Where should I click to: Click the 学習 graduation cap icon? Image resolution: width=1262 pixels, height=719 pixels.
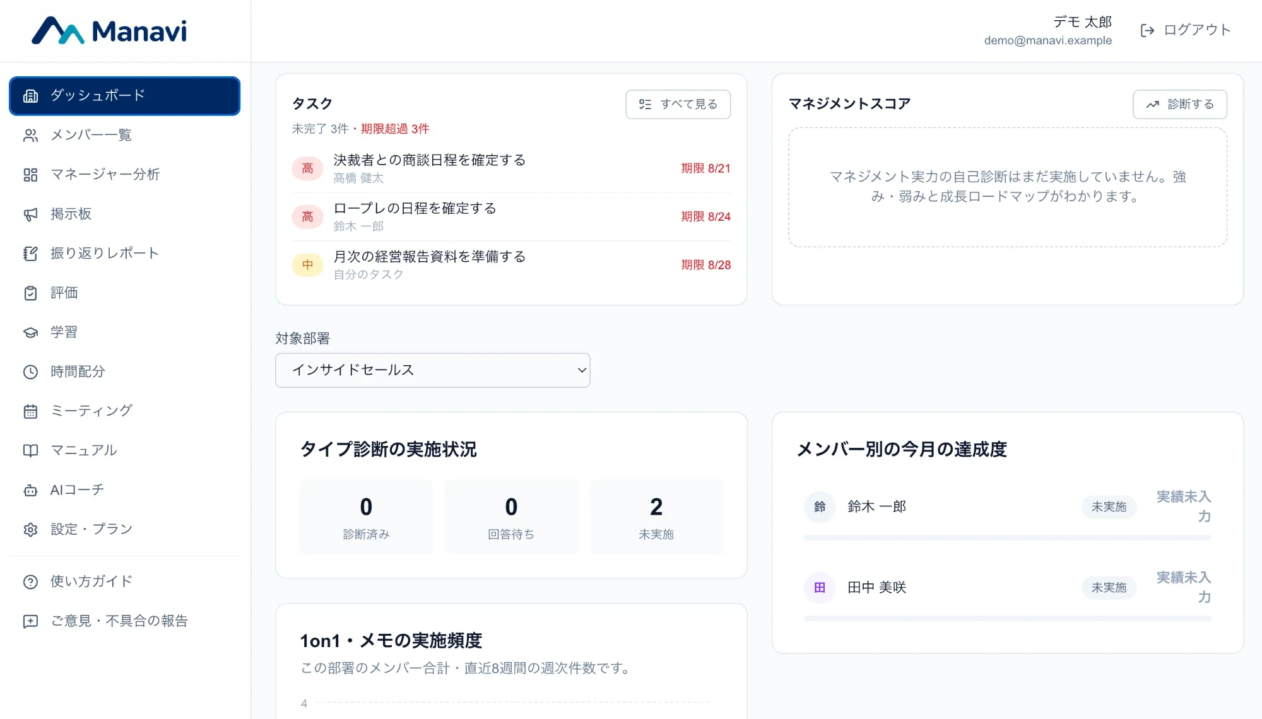(x=30, y=332)
